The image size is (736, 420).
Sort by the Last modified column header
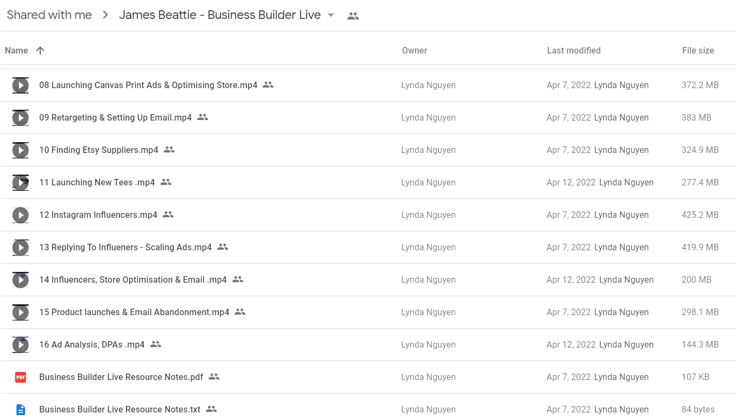(574, 50)
